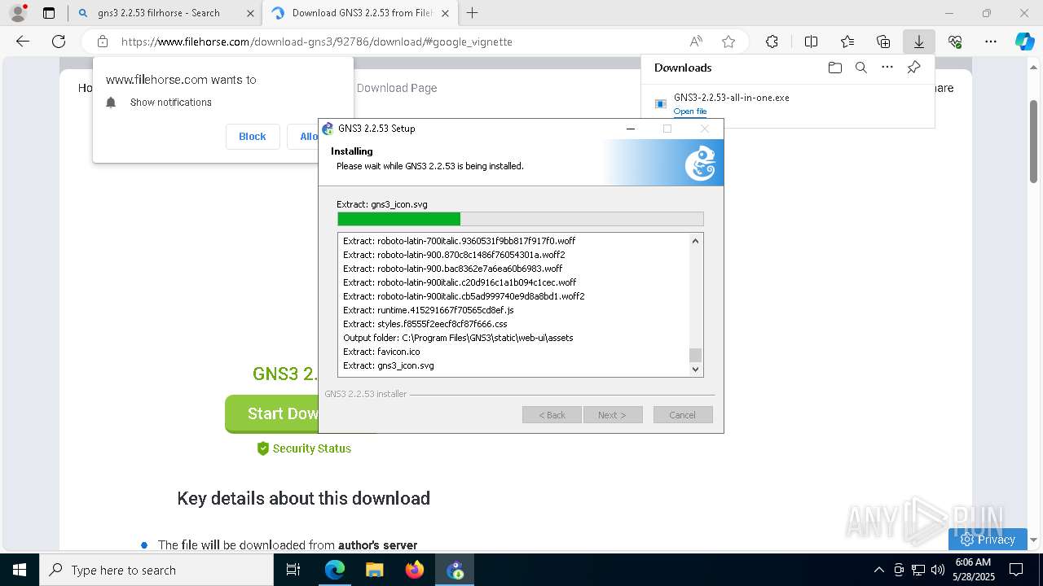This screenshot has height=586, width=1043.
Task: Click the Security Status link
Action: coord(304,448)
